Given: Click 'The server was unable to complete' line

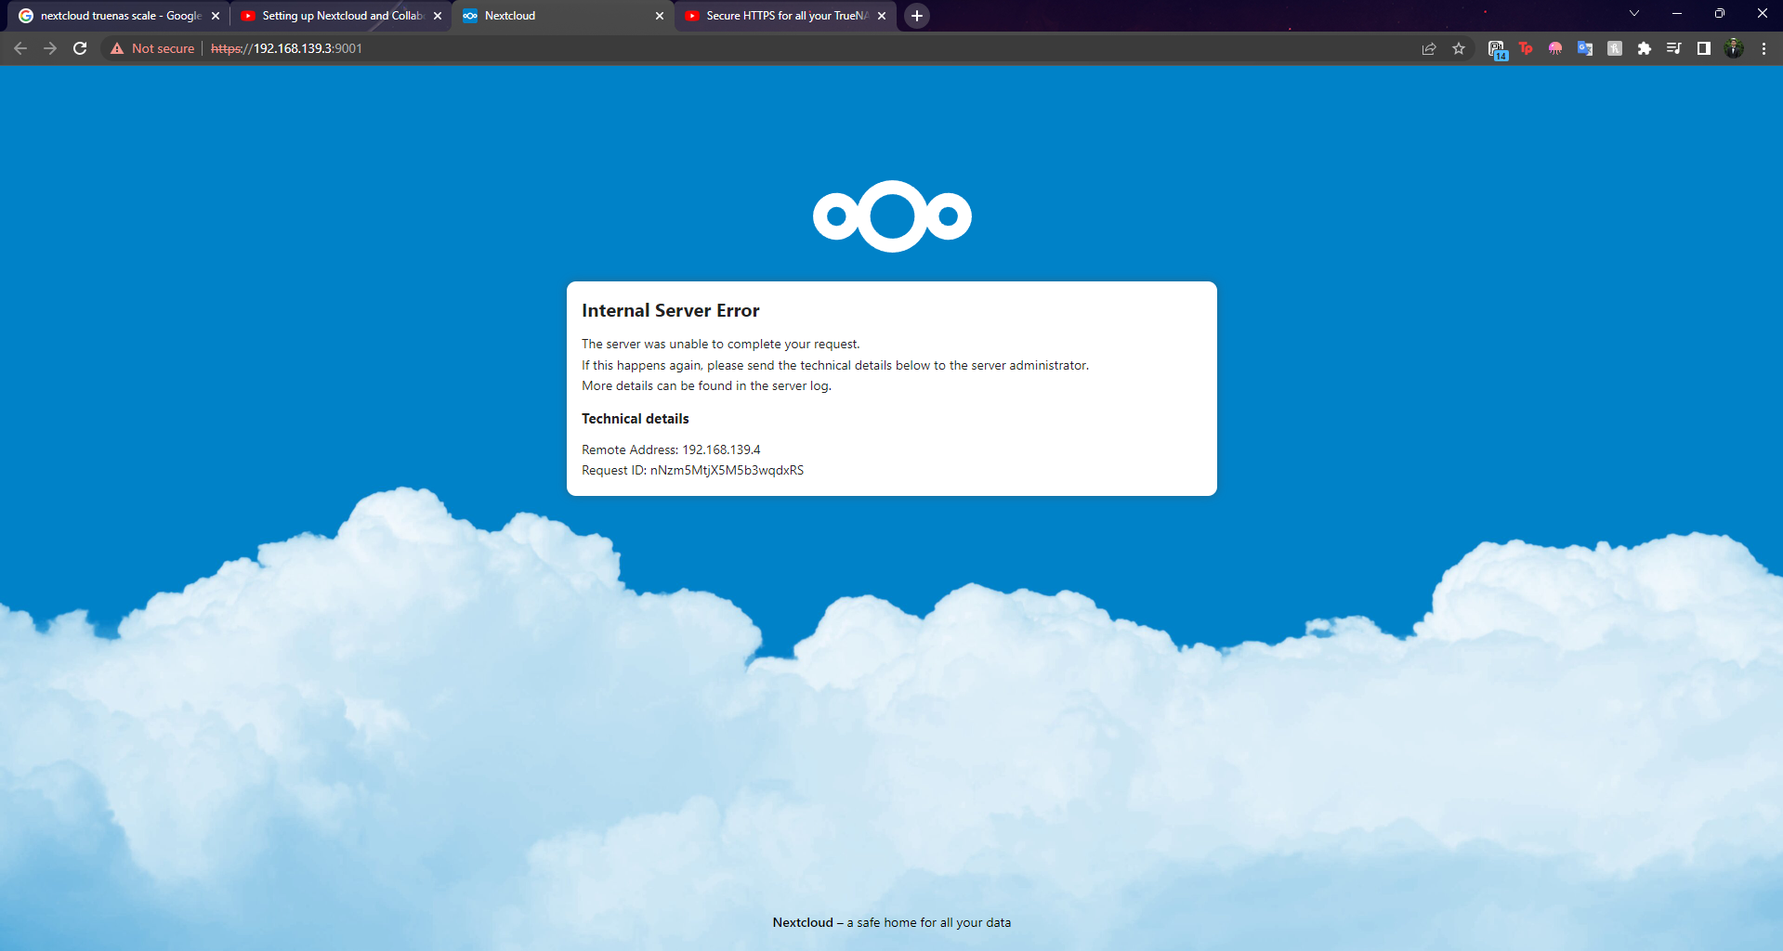Looking at the screenshot, I should tap(721, 344).
